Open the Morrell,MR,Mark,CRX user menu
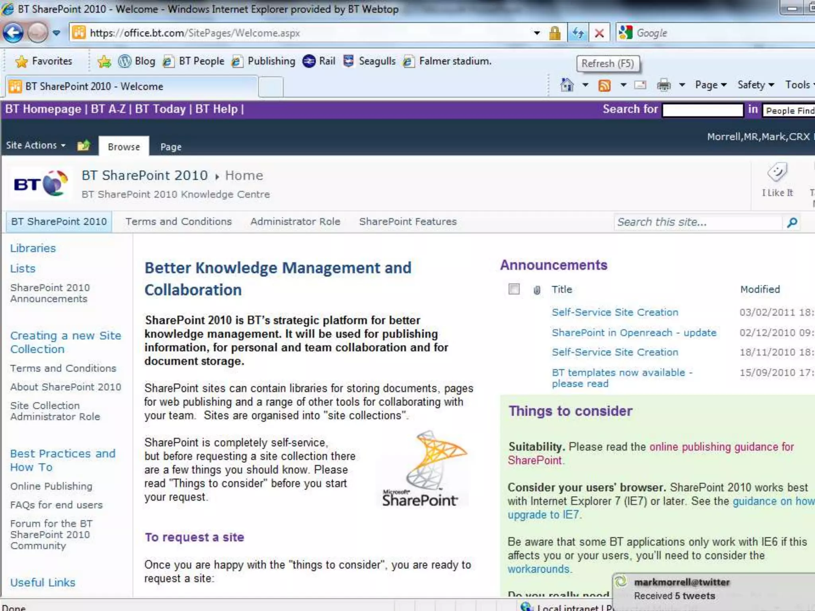This screenshot has height=611, width=815. [x=760, y=137]
